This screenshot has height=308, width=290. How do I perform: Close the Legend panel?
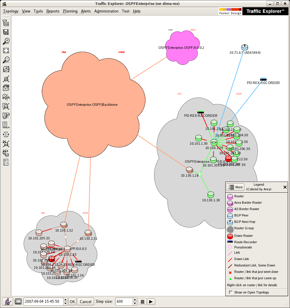pyautogui.click(x=285, y=187)
